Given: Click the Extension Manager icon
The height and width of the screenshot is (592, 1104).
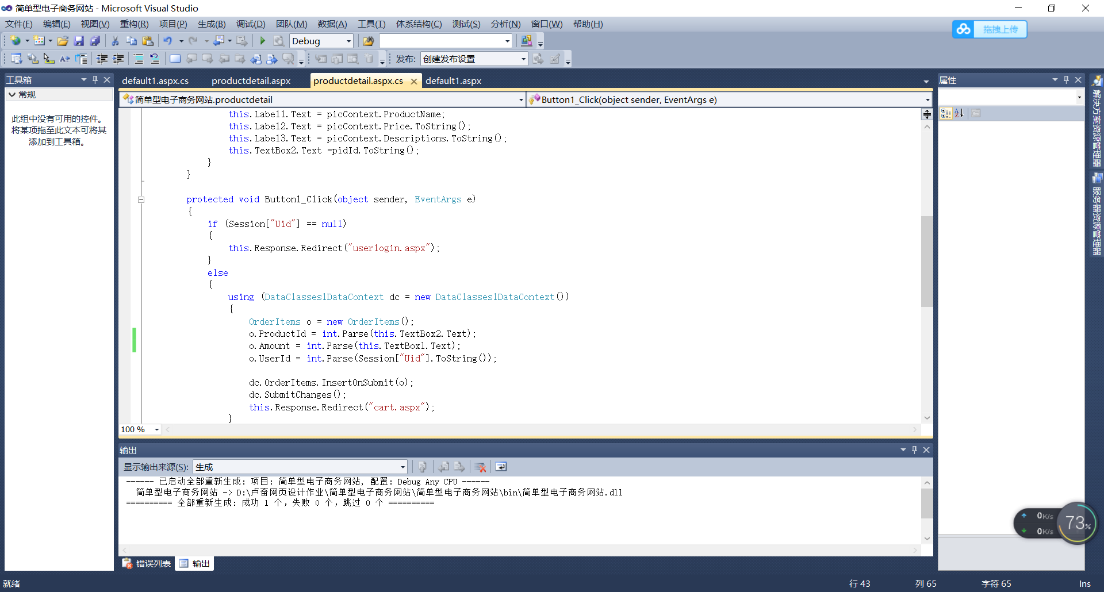Looking at the screenshot, I should pos(526,41).
